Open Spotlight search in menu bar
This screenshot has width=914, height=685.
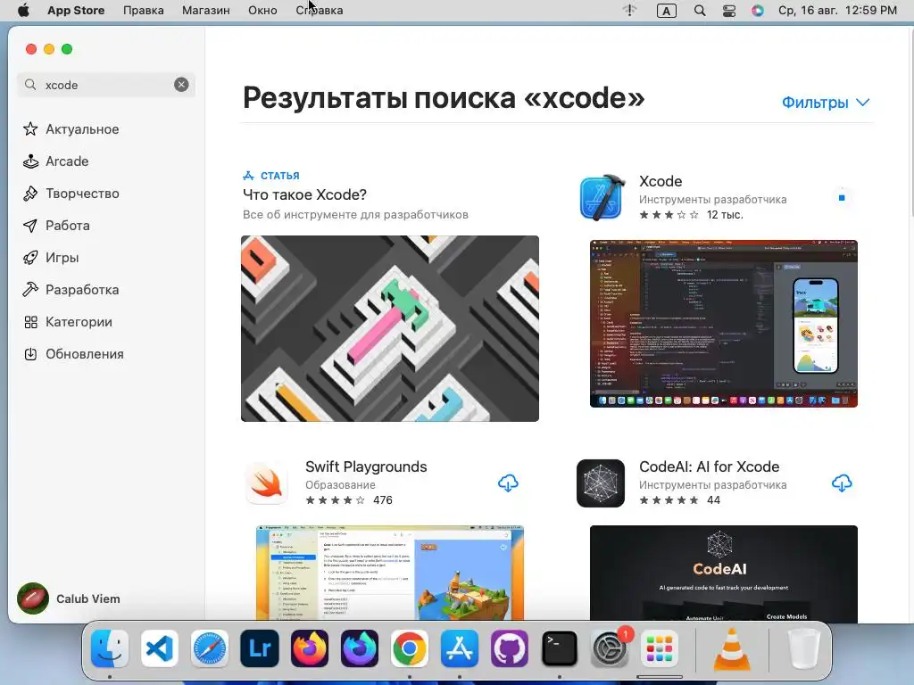700,10
